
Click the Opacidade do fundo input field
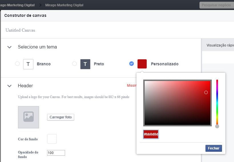point(56,153)
